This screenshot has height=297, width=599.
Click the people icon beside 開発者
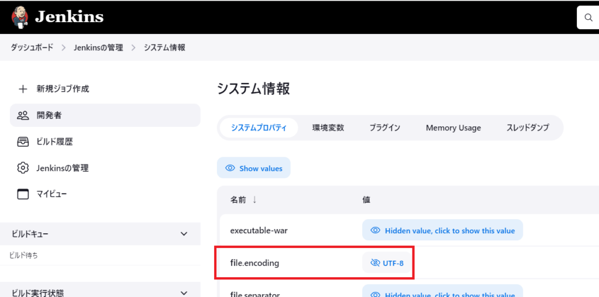pyautogui.click(x=23, y=115)
